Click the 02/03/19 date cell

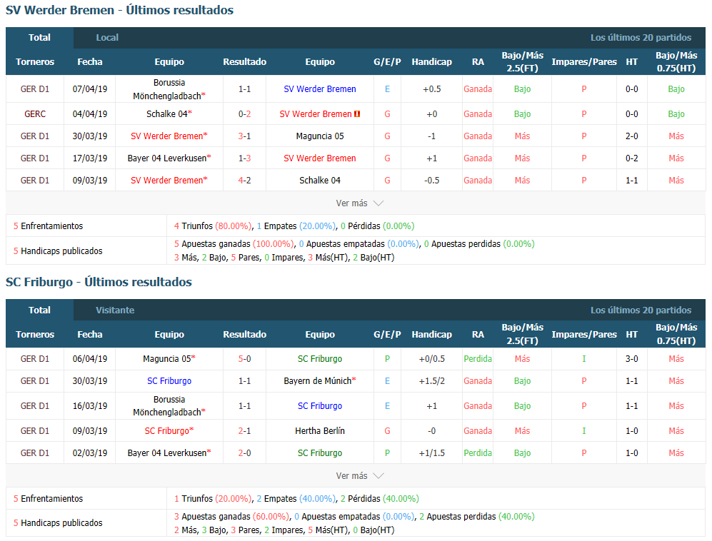pyautogui.click(x=90, y=453)
